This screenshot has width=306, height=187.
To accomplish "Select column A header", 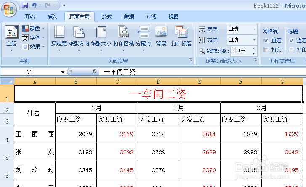I will click(35, 82).
